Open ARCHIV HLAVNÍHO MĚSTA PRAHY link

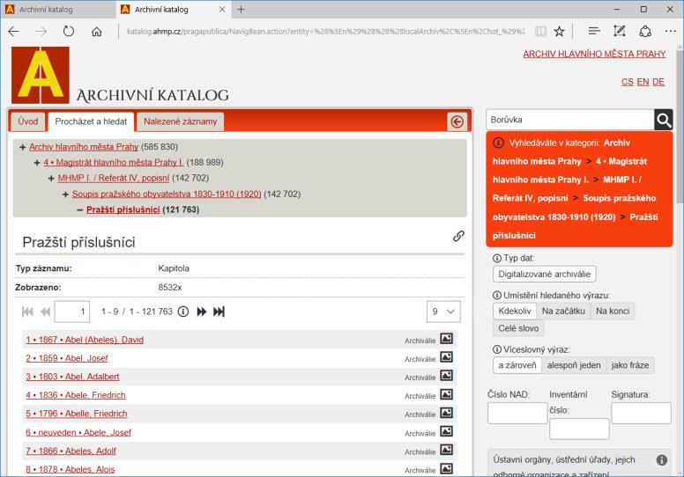(x=594, y=54)
